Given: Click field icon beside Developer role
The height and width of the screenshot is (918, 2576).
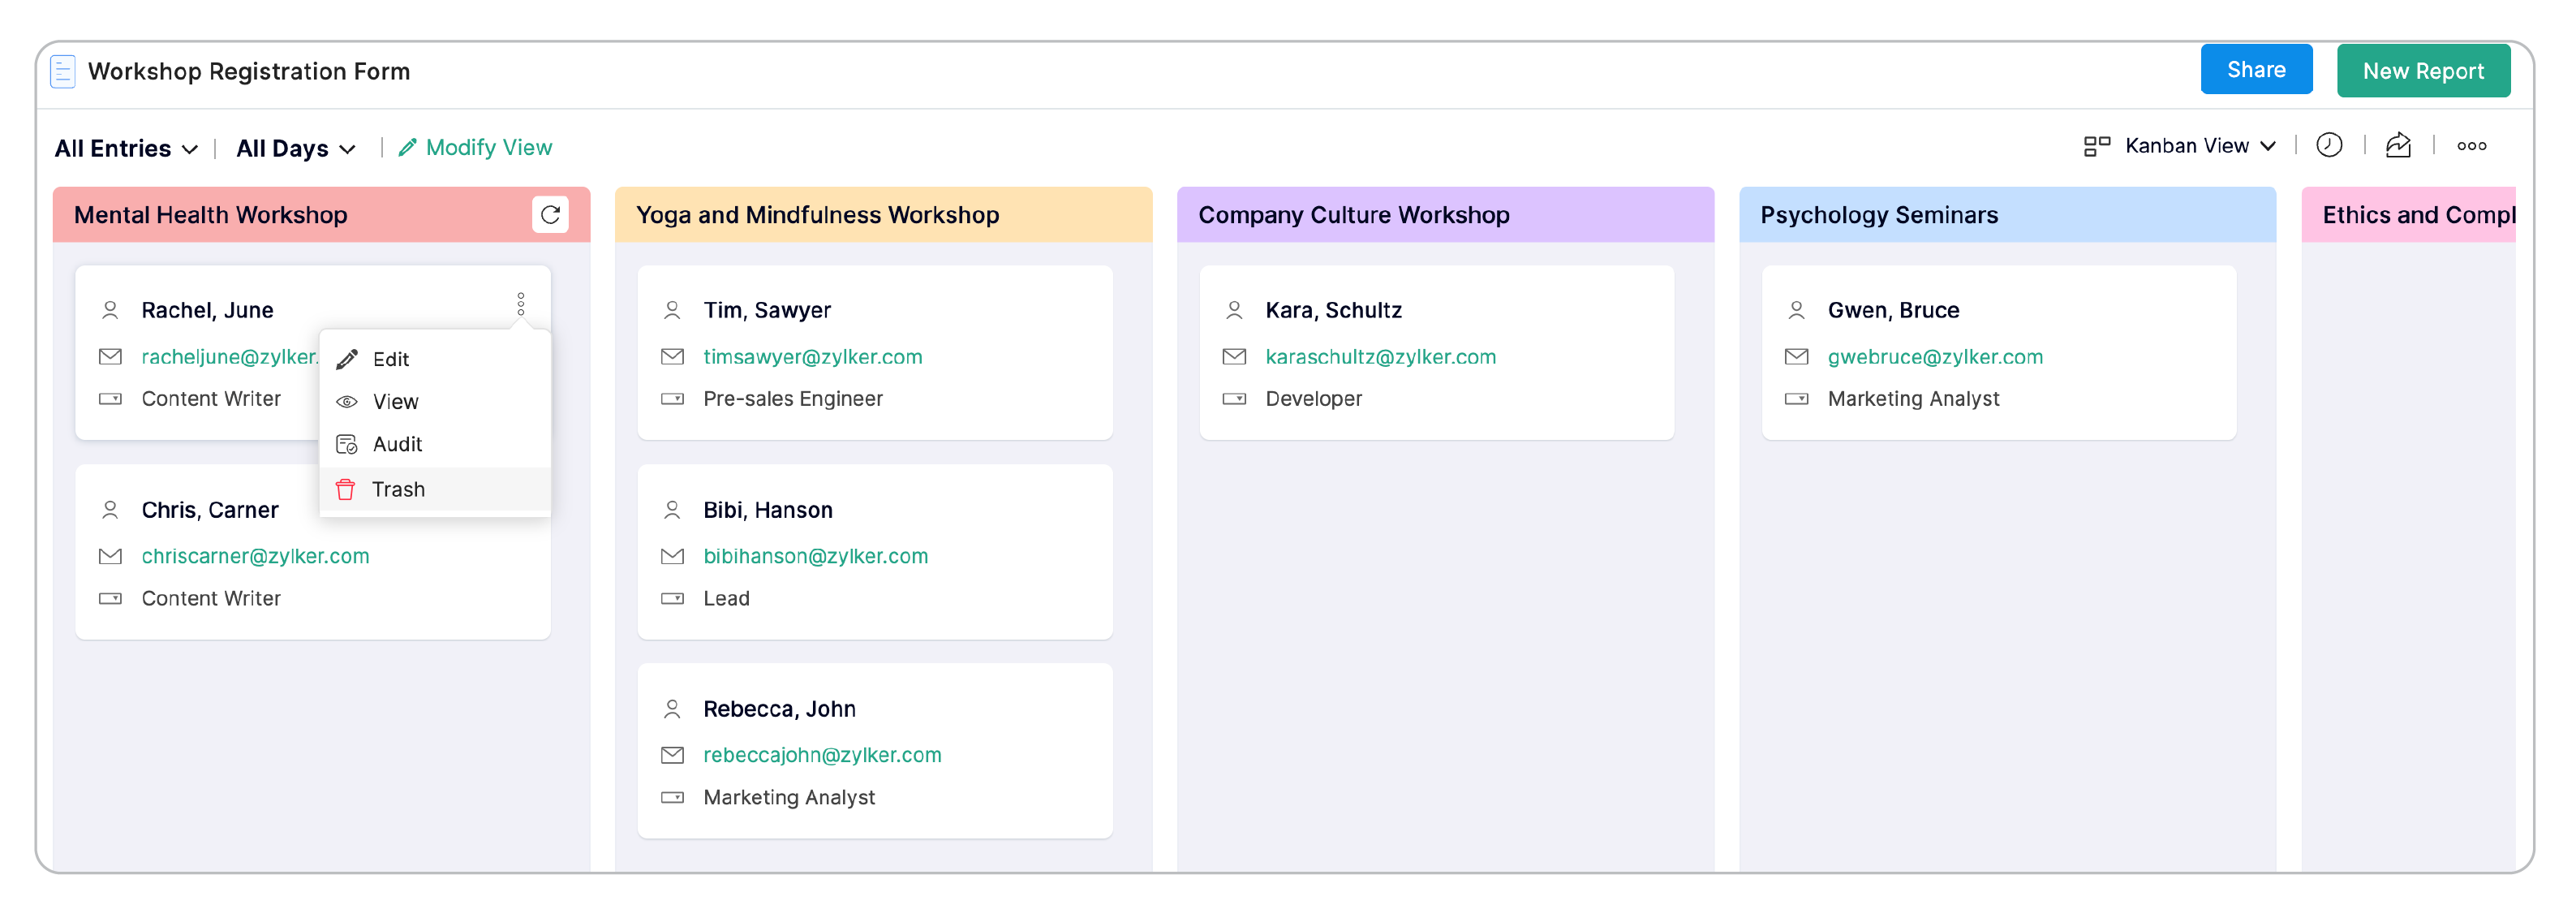Looking at the screenshot, I should [x=1234, y=399].
